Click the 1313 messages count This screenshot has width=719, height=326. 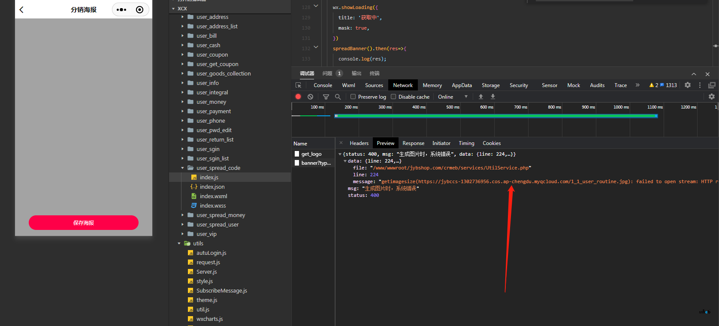click(668, 85)
